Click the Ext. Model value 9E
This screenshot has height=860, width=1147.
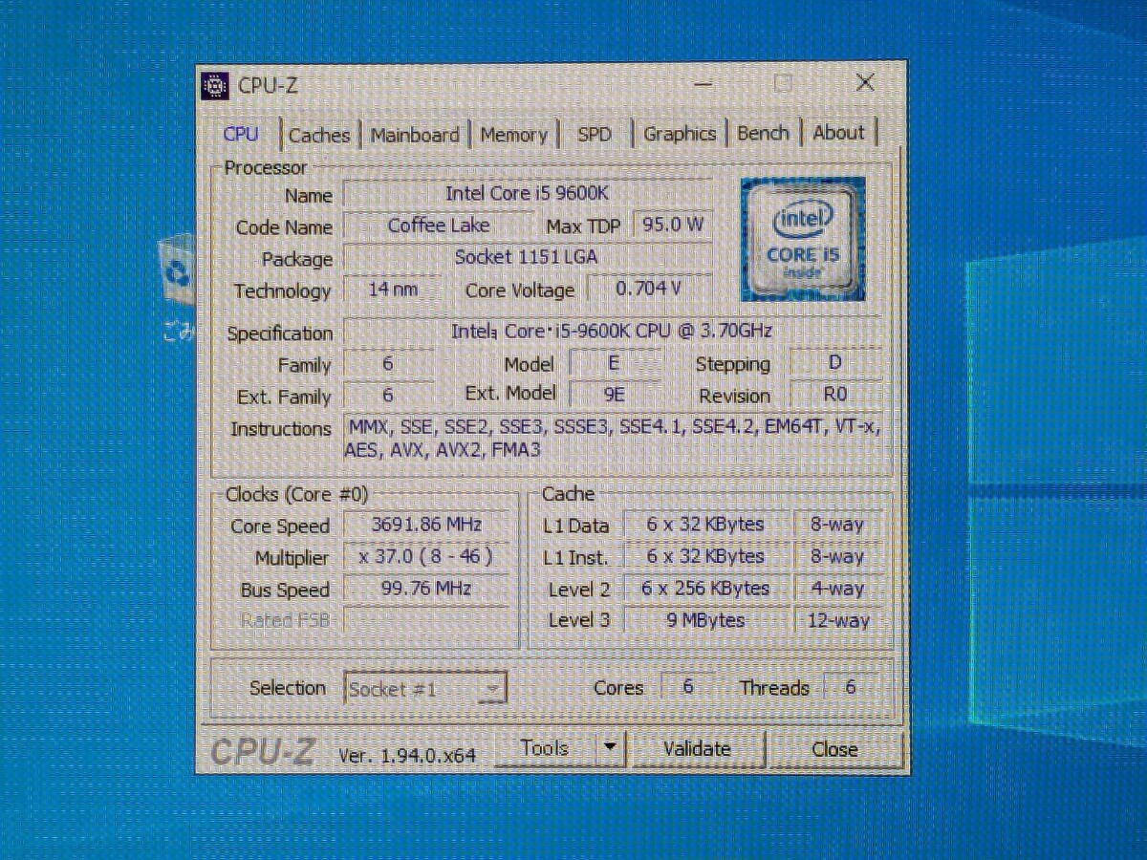pyautogui.click(x=615, y=395)
